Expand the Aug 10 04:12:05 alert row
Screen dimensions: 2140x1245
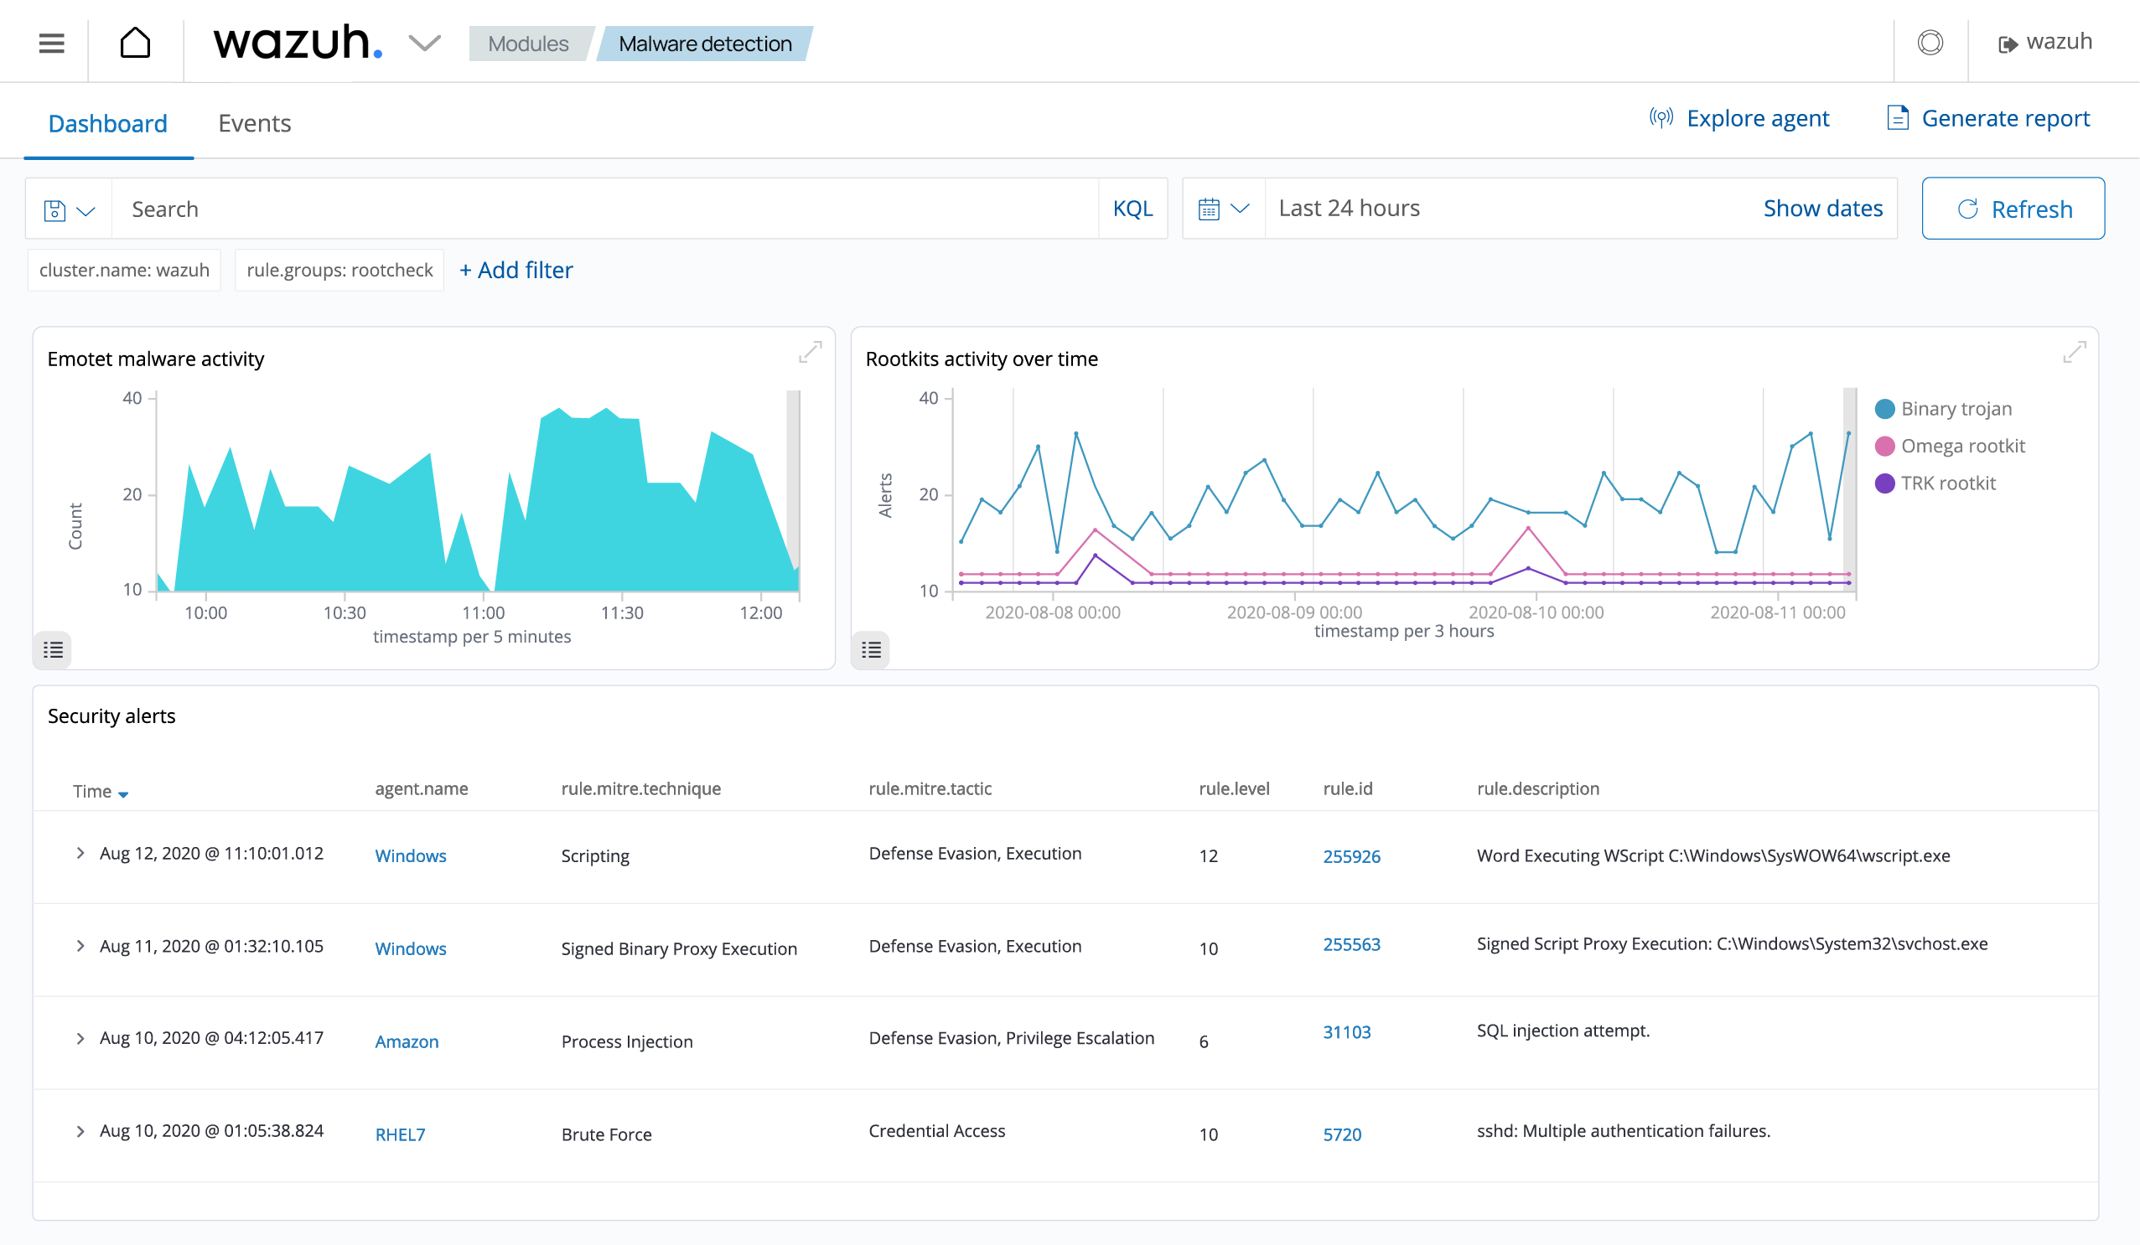pyautogui.click(x=80, y=1039)
